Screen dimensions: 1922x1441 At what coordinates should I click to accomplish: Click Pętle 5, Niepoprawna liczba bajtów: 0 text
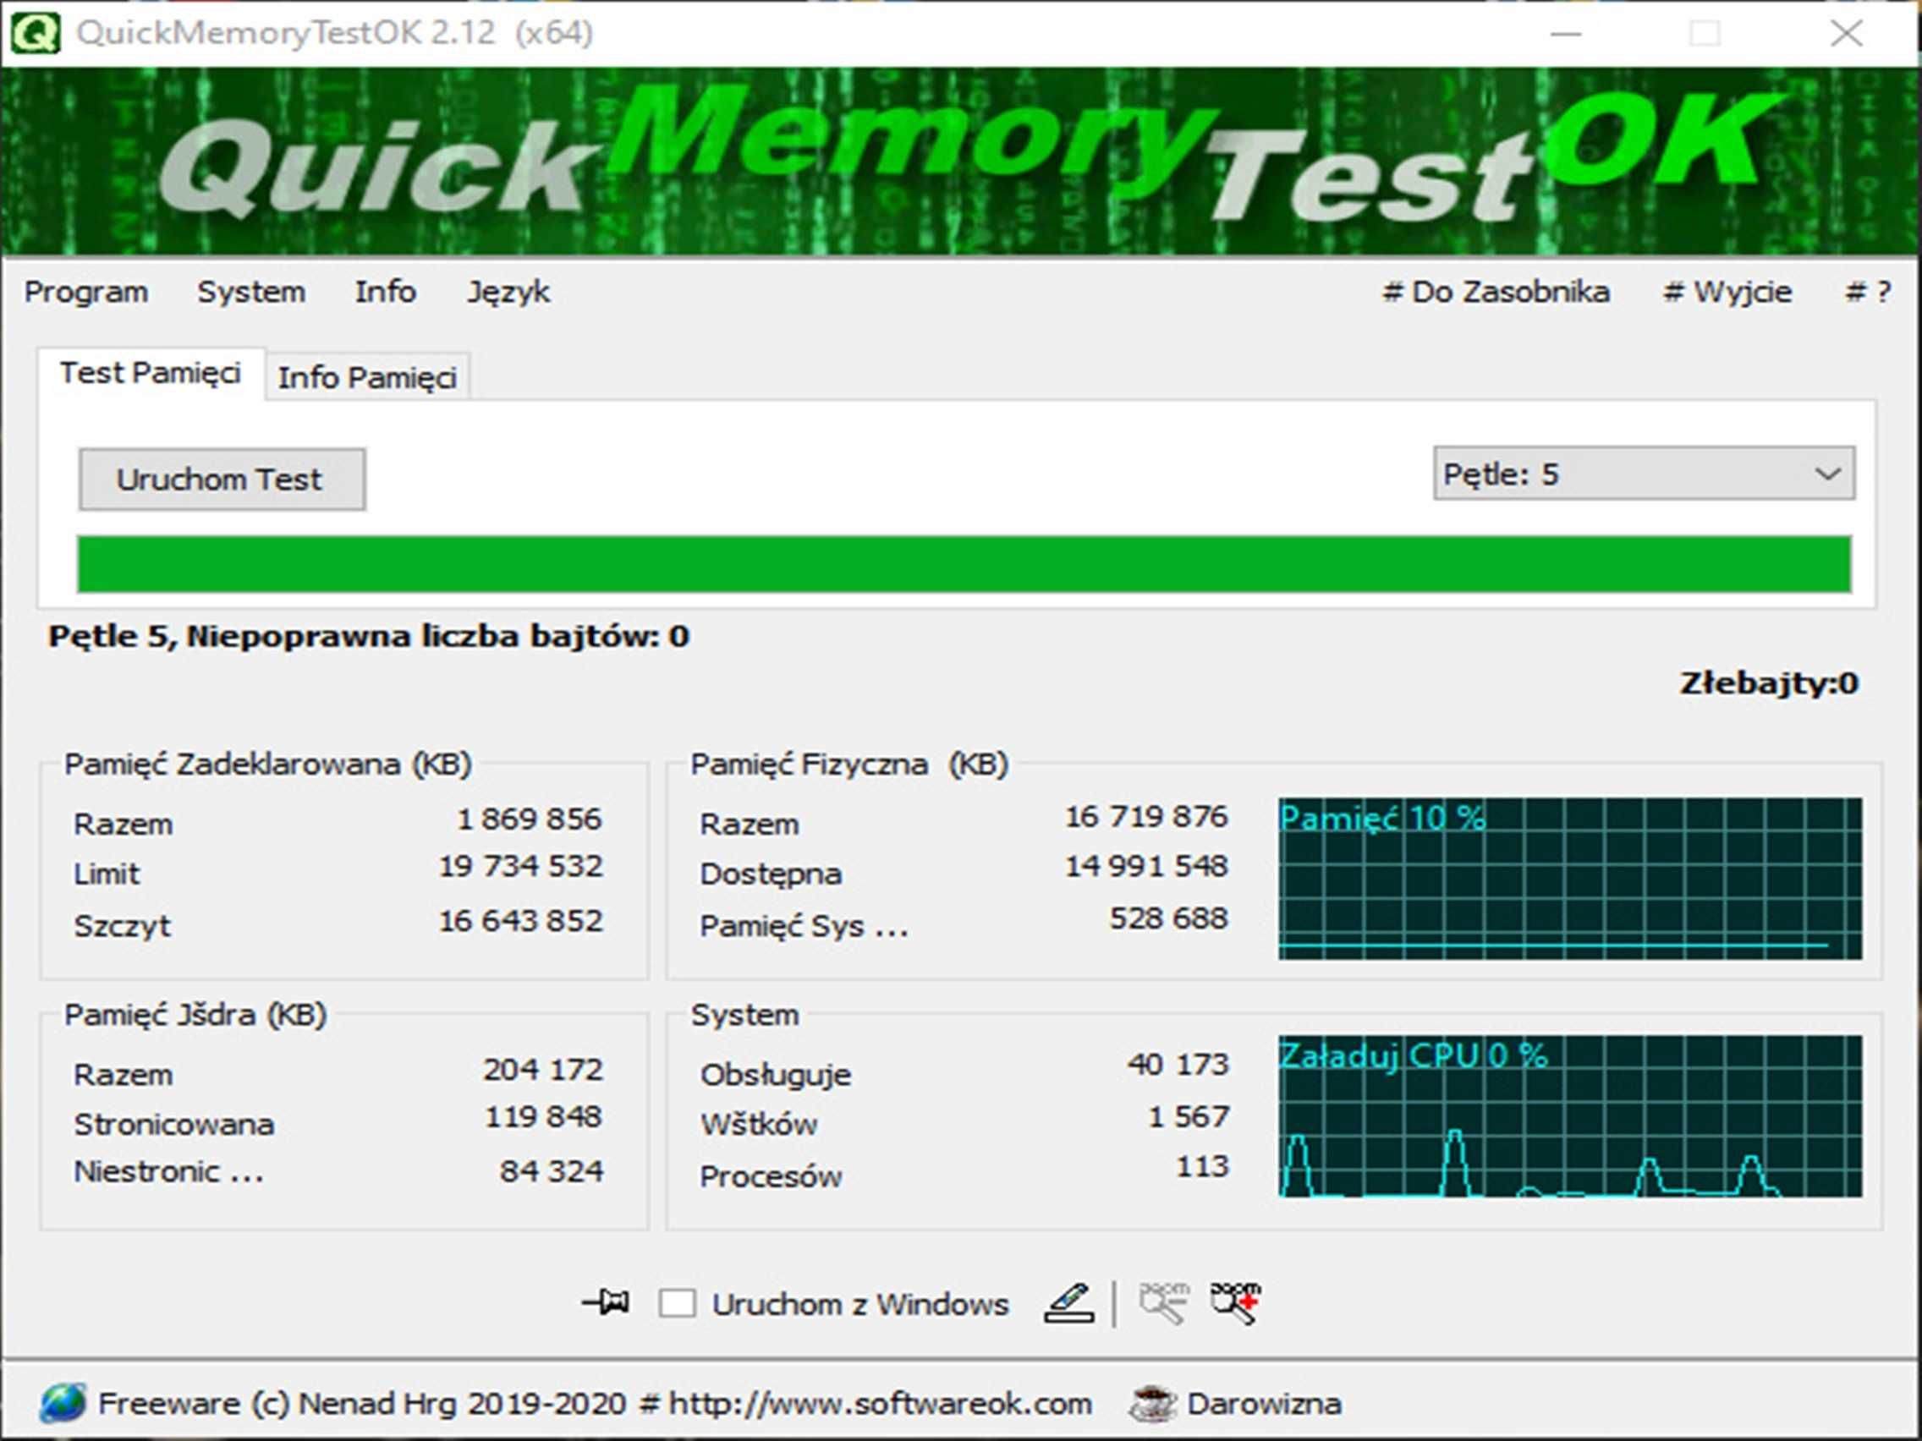tap(369, 636)
